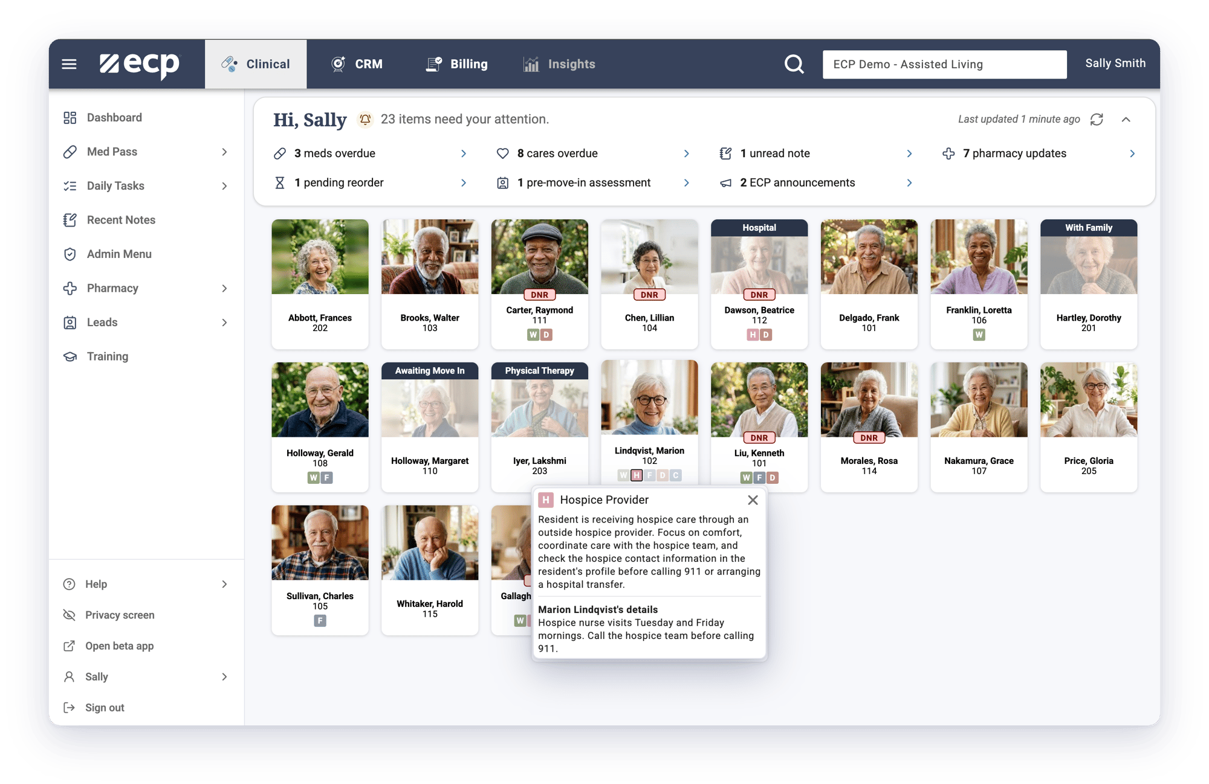The height and width of the screenshot is (784, 1209).
Task: Click the D badge on Liu, Kenneth
Action: 772,478
